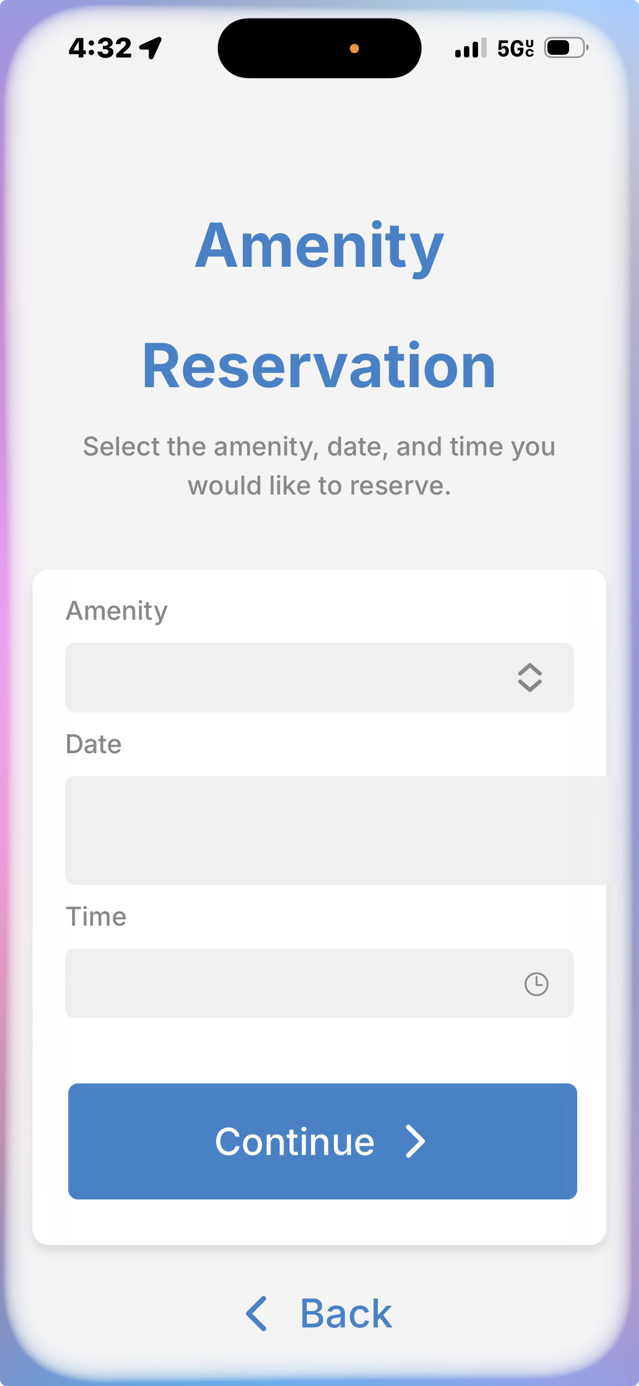Click the Amenity field label
The width and height of the screenshot is (639, 1386).
(117, 611)
